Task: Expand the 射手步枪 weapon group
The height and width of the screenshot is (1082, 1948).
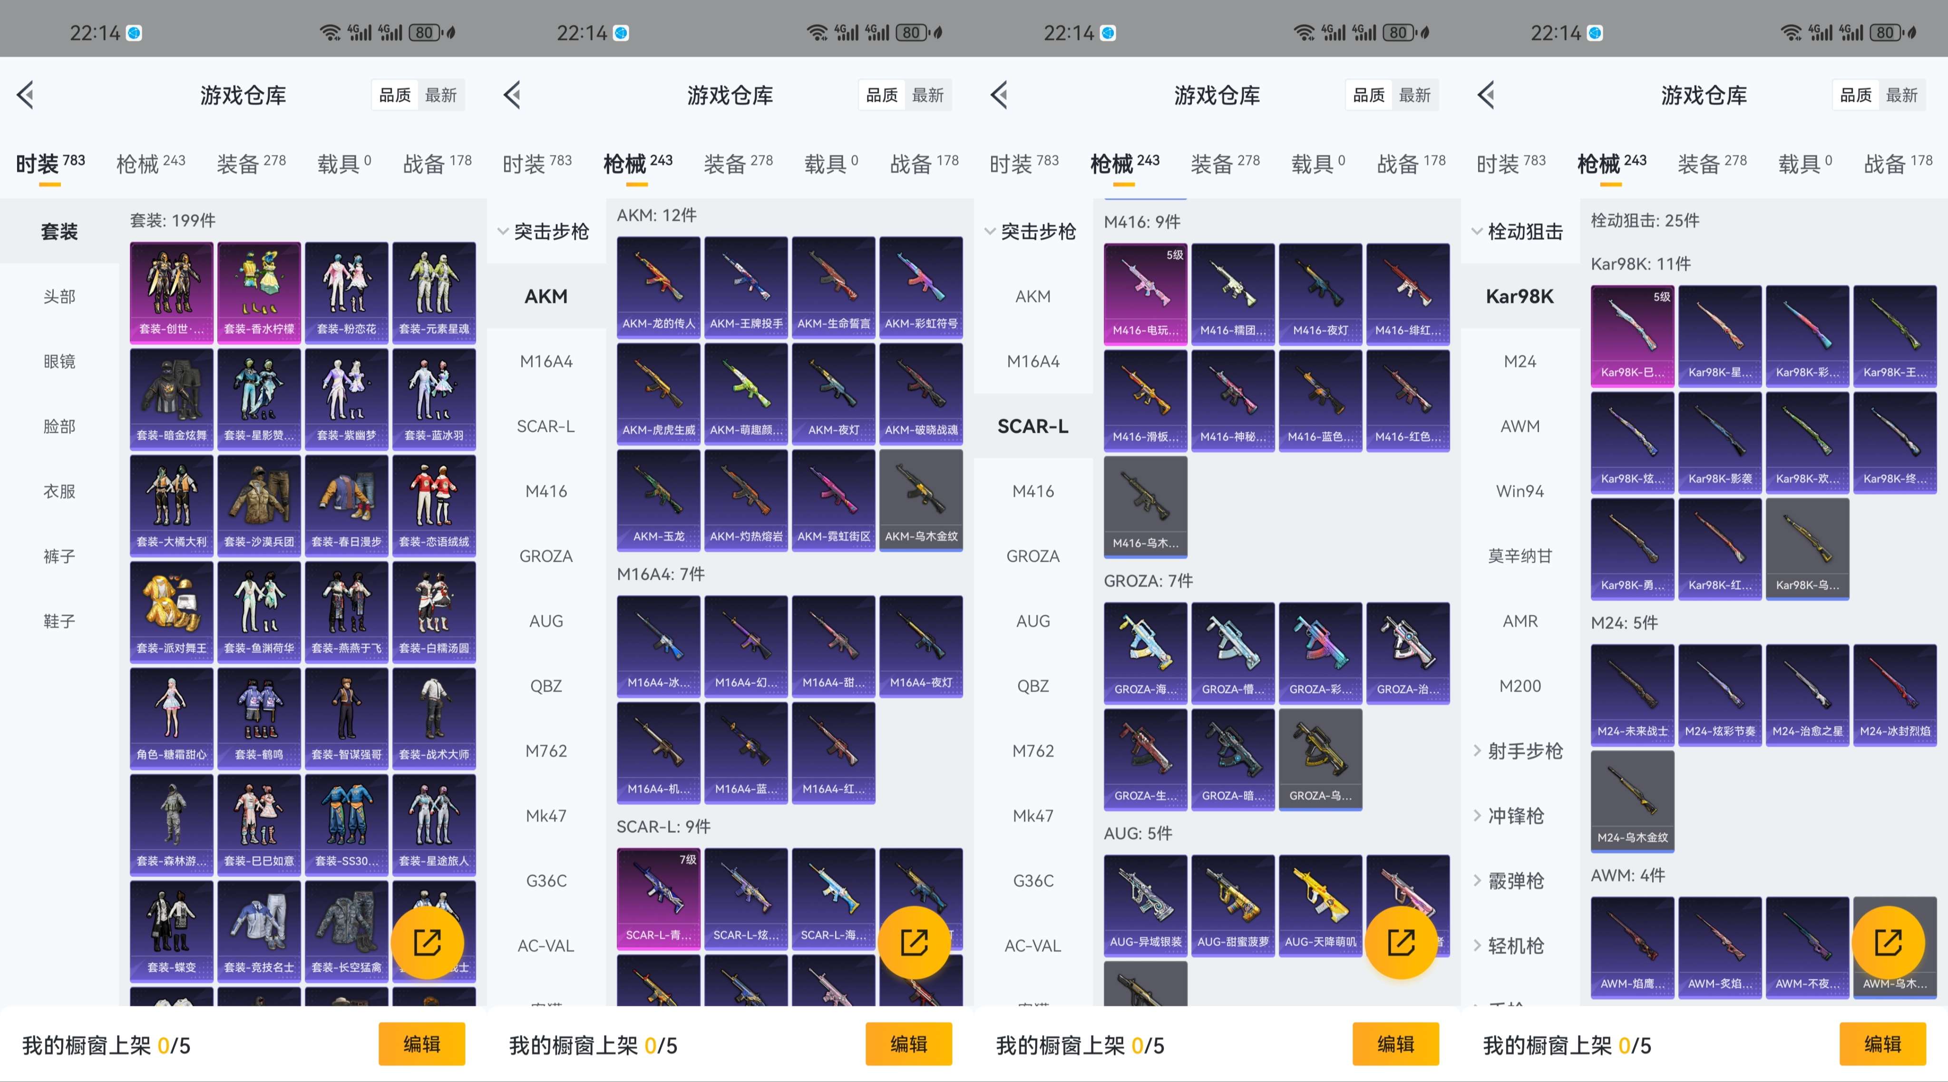Action: point(1519,751)
